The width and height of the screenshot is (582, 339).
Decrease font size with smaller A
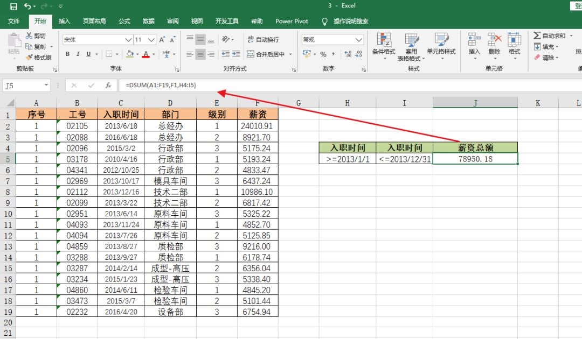coord(172,40)
